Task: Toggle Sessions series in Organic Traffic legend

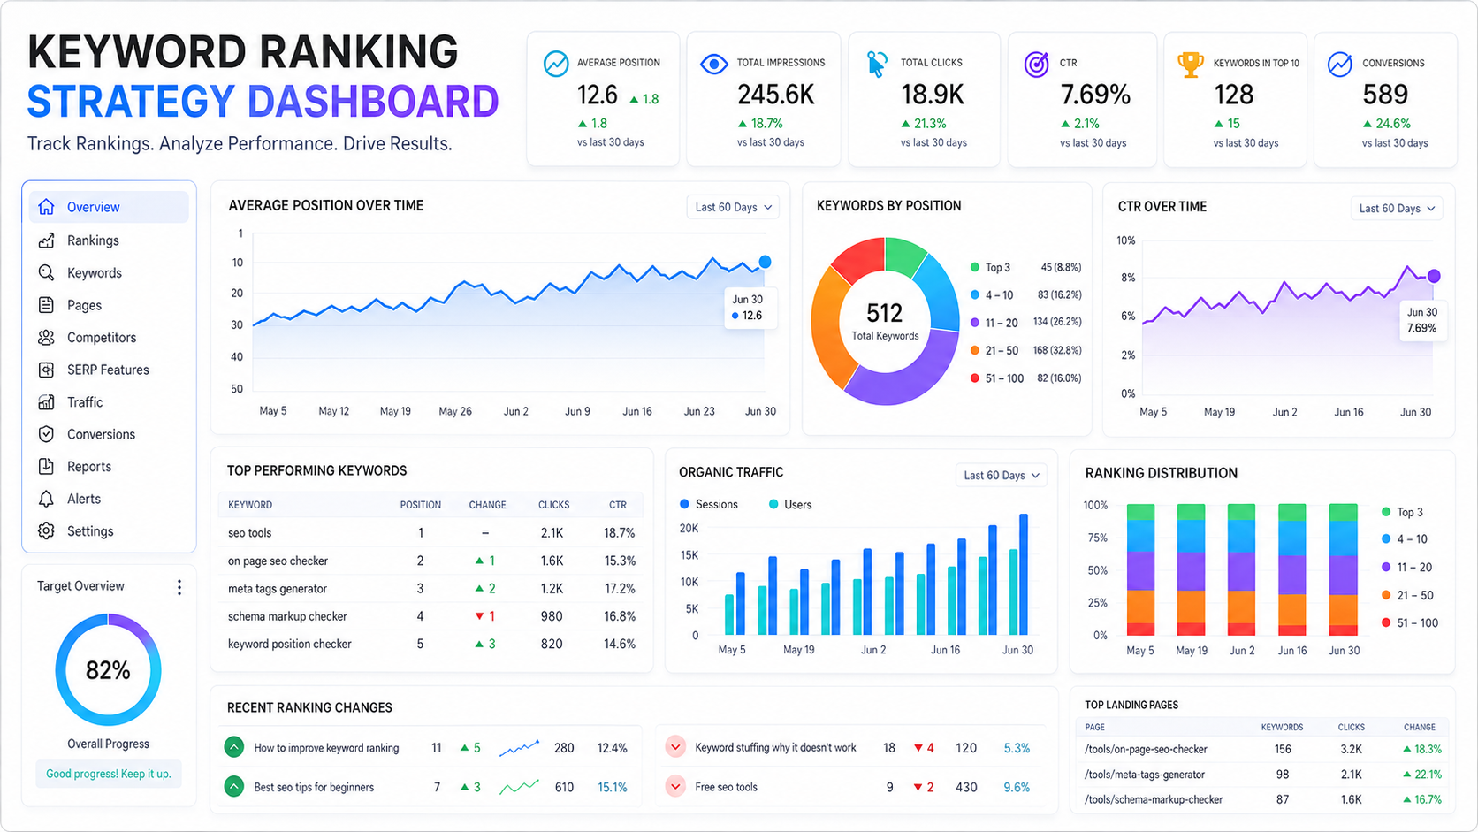Action: click(x=708, y=504)
